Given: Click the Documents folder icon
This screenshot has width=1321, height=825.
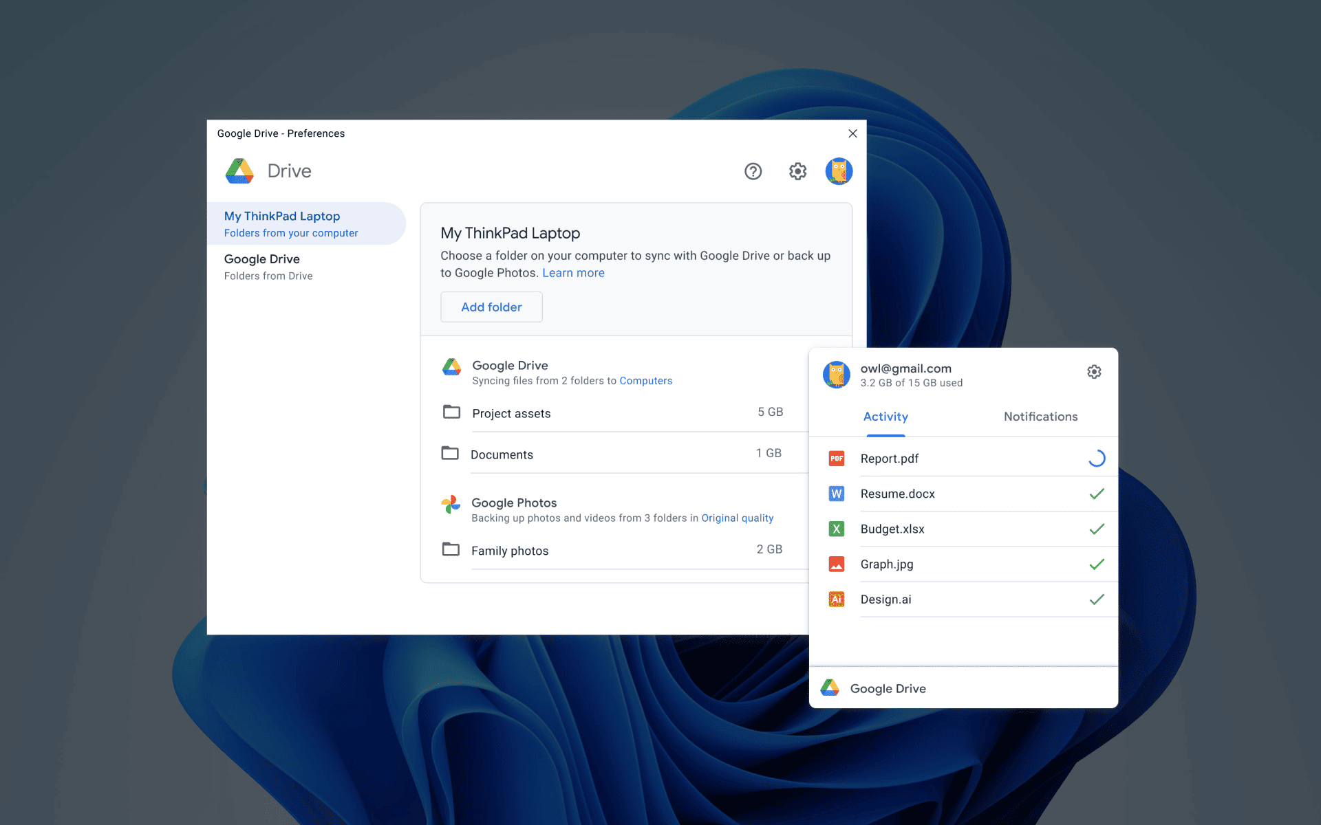Looking at the screenshot, I should [450, 453].
